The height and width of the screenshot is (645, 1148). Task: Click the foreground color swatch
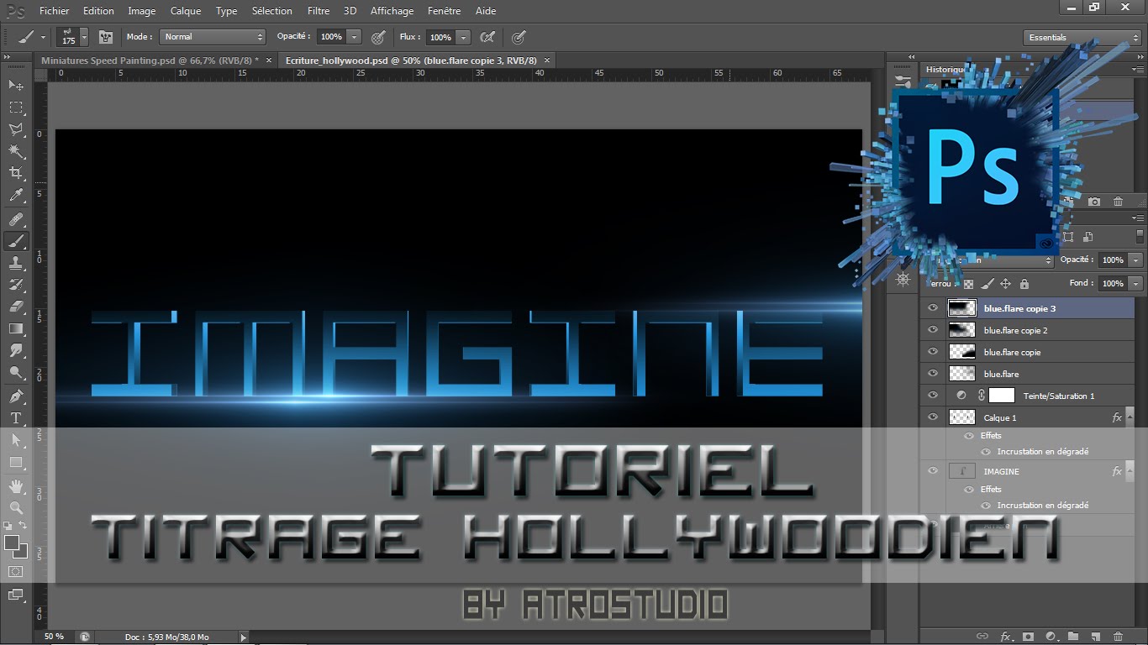click(12, 543)
